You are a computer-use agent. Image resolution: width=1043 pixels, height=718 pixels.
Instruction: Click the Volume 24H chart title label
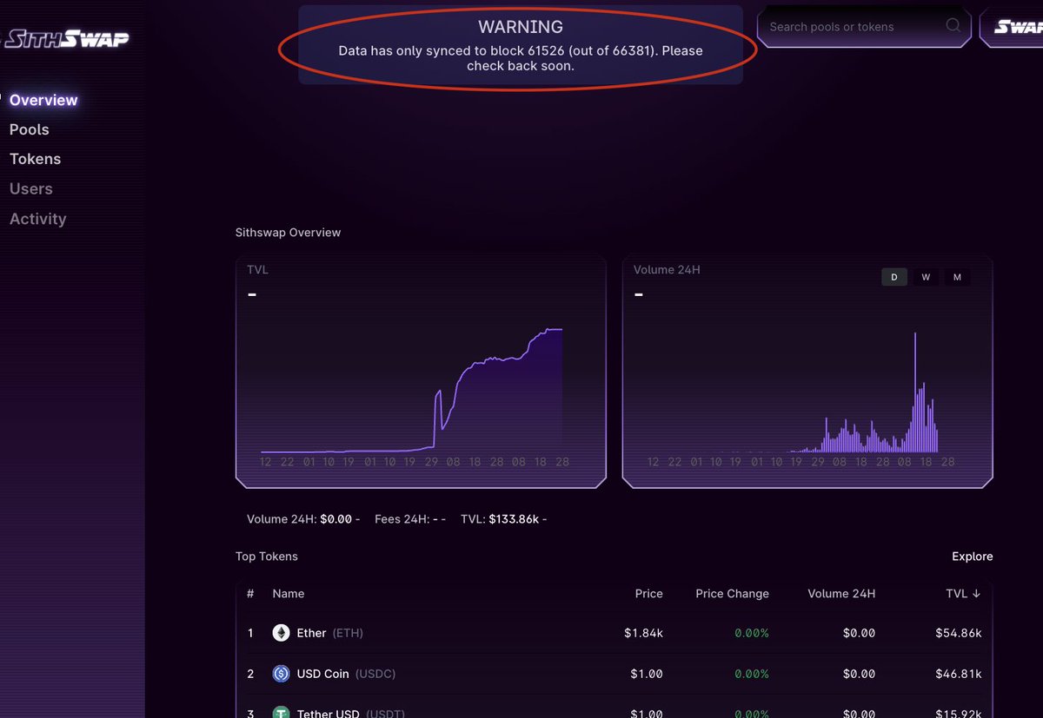point(667,270)
